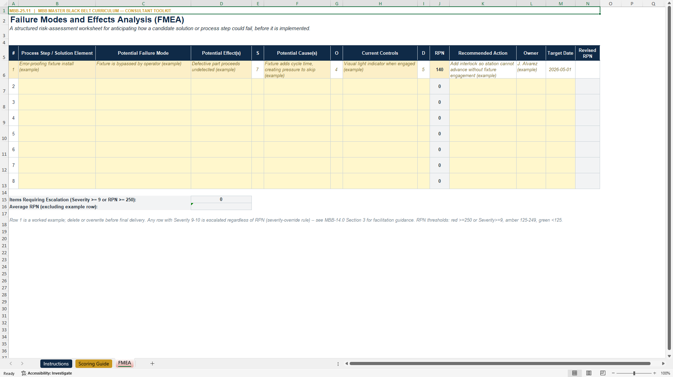Click previous sheet navigation arrow
673x377 pixels.
click(x=11, y=364)
